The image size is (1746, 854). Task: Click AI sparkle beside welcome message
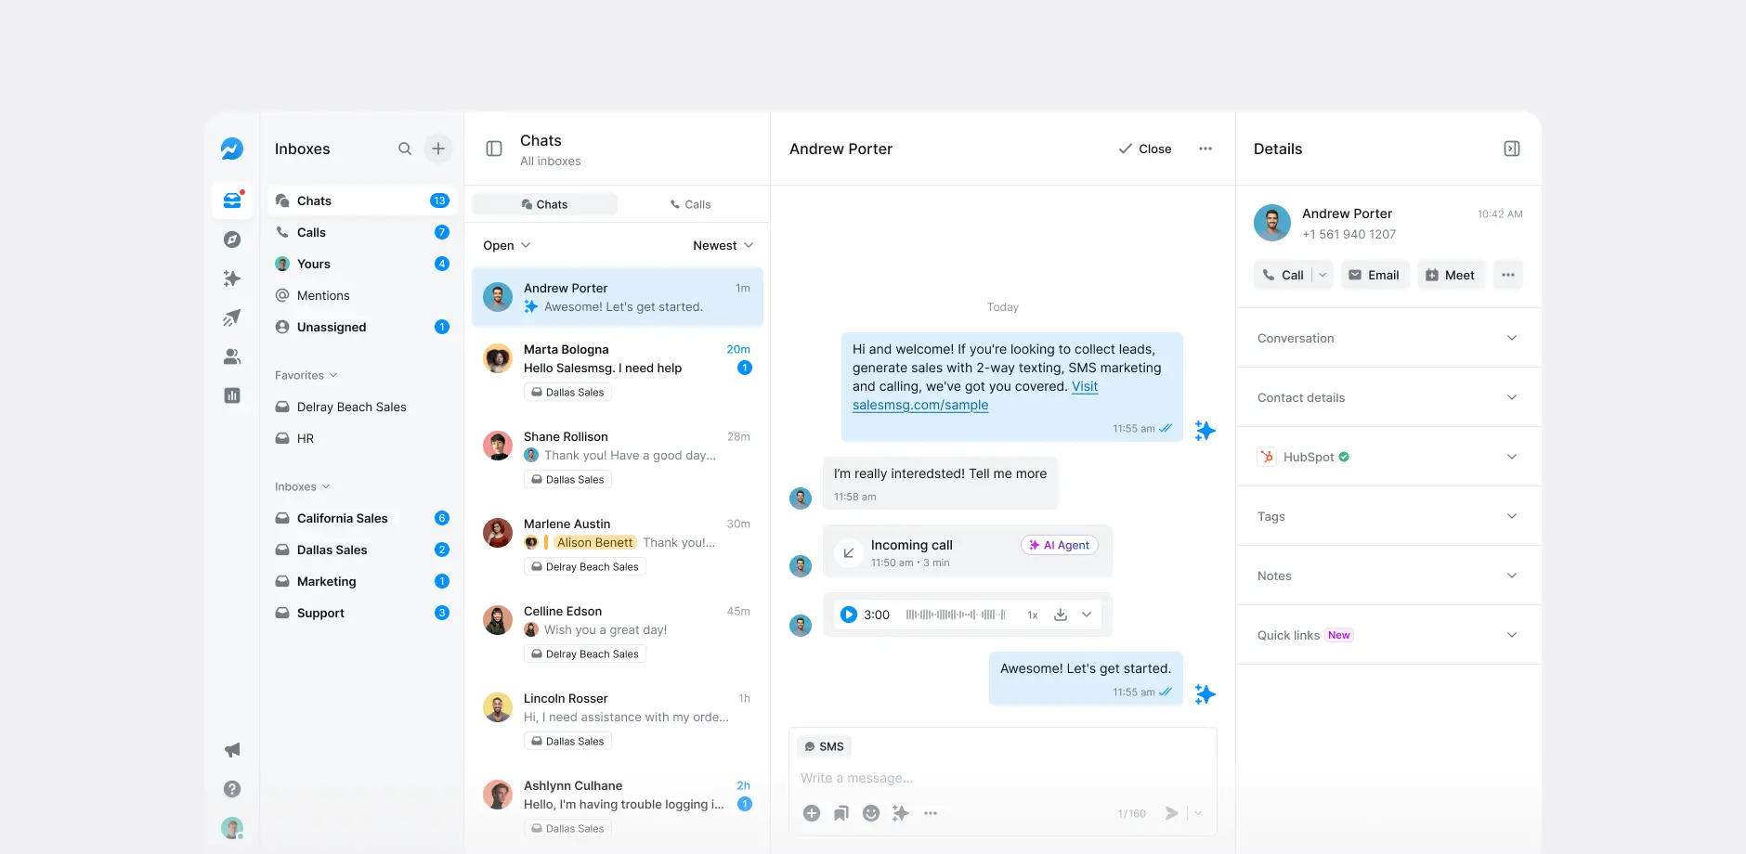[1205, 431]
